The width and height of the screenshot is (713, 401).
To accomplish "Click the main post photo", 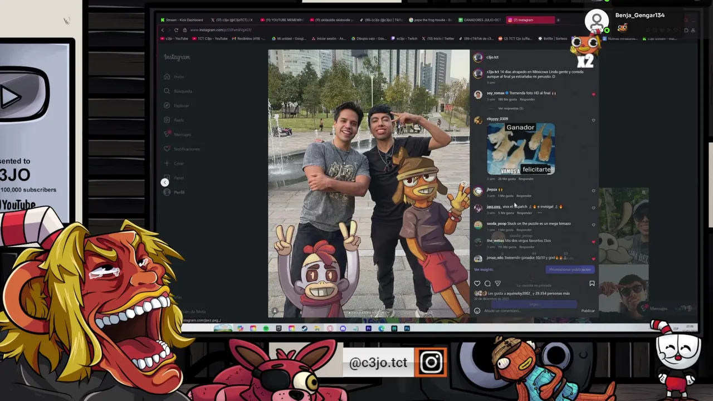I will click(369, 184).
